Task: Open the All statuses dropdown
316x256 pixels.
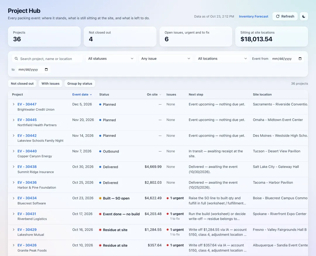Action: [111, 59]
